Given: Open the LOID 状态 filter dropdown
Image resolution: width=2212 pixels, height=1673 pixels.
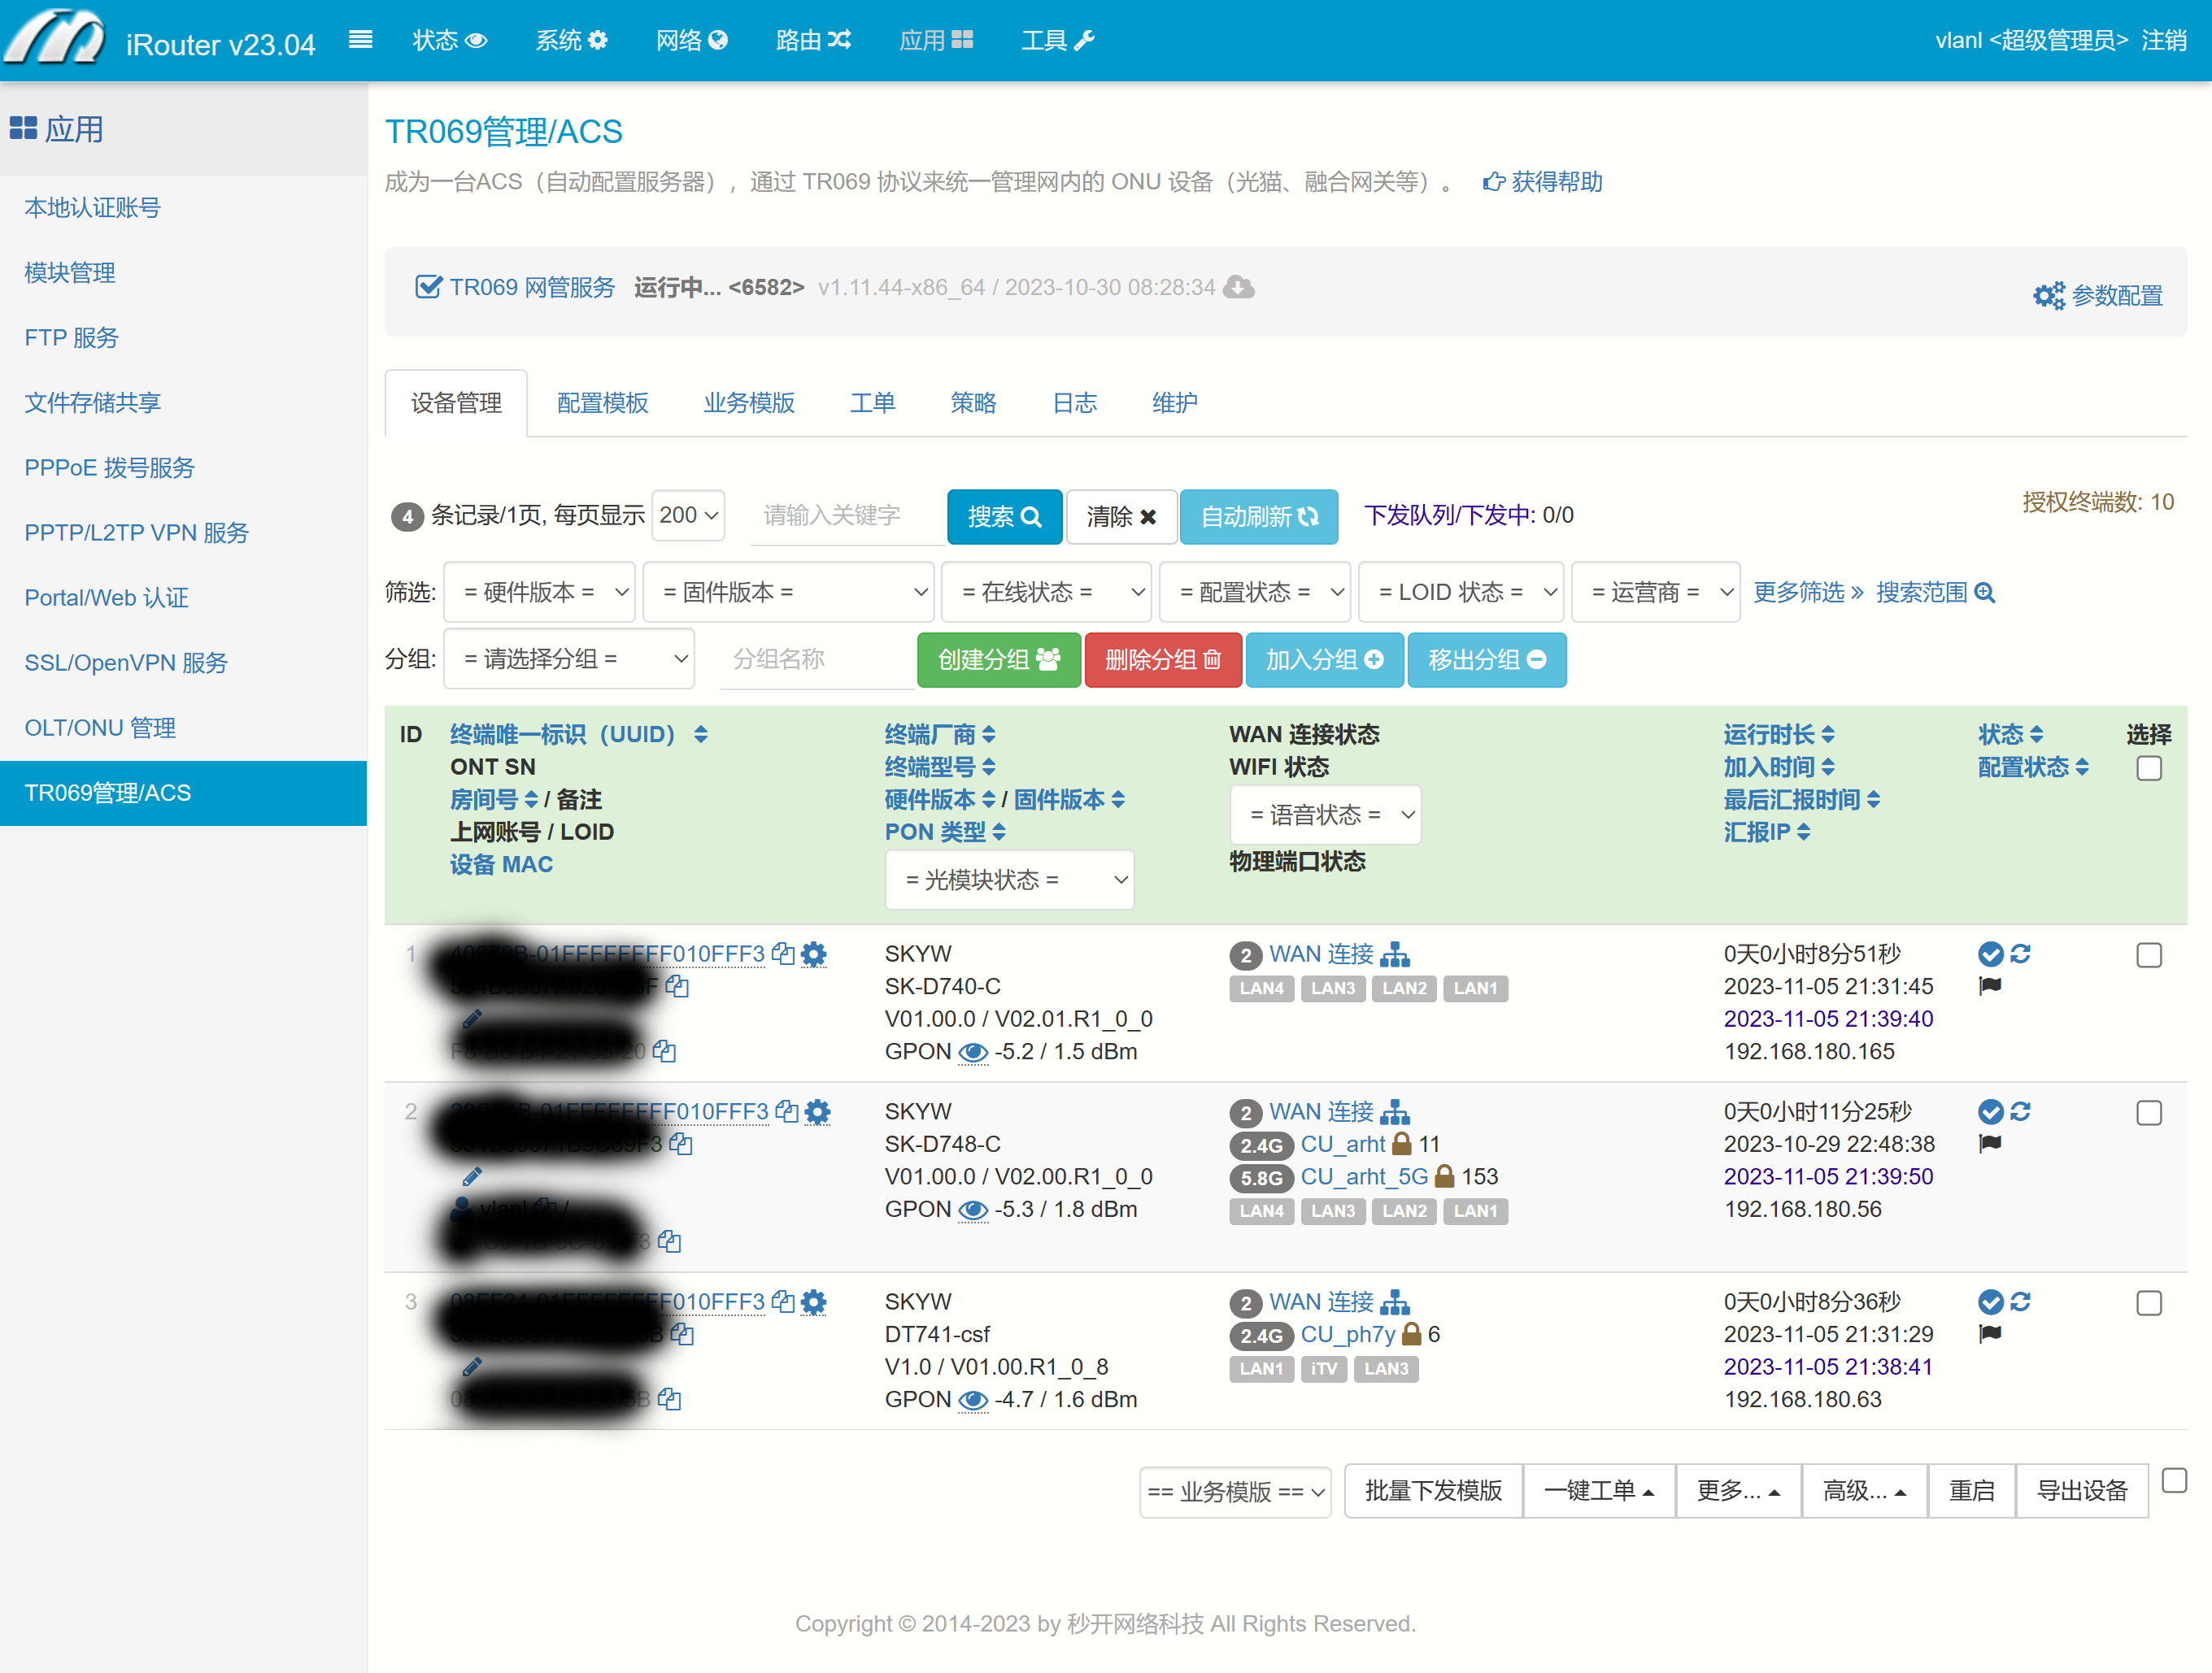Looking at the screenshot, I should click(1461, 592).
